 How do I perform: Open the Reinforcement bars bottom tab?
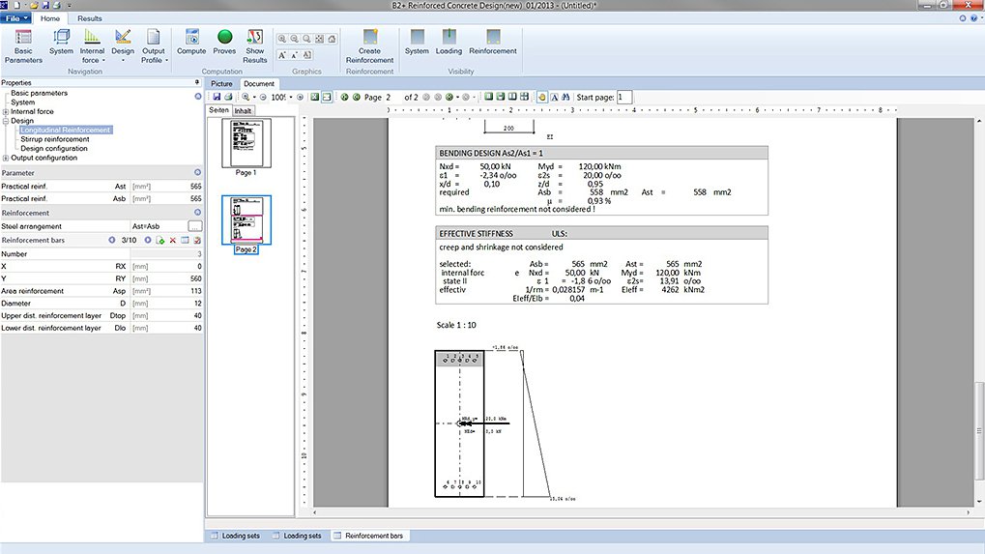point(369,536)
